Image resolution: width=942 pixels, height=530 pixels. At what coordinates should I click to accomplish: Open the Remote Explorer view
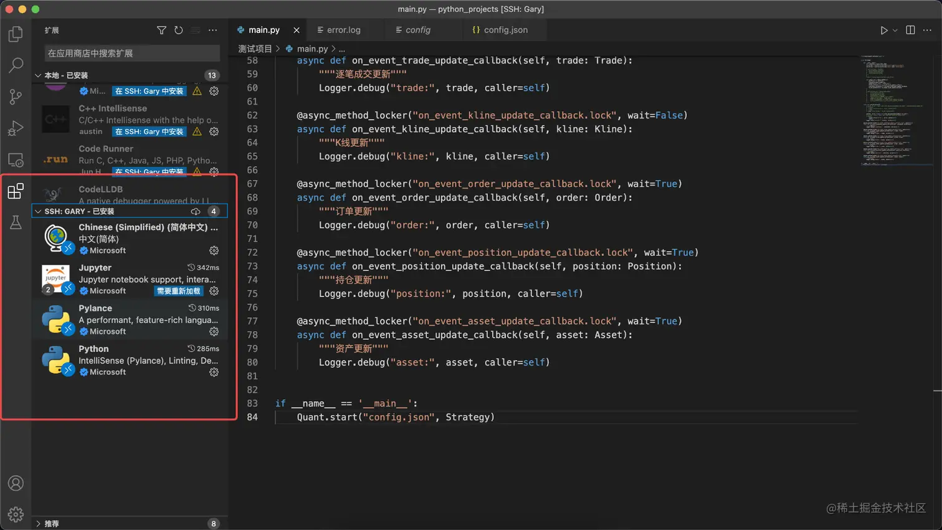(16, 159)
